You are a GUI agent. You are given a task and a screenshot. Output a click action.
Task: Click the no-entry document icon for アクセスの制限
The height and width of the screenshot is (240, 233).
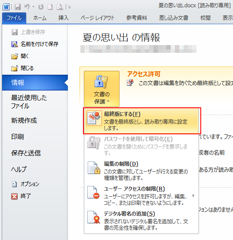(x=93, y=192)
